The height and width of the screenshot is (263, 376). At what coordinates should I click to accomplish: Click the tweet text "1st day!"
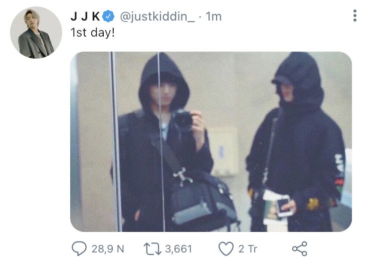pyautogui.click(x=93, y=33)
